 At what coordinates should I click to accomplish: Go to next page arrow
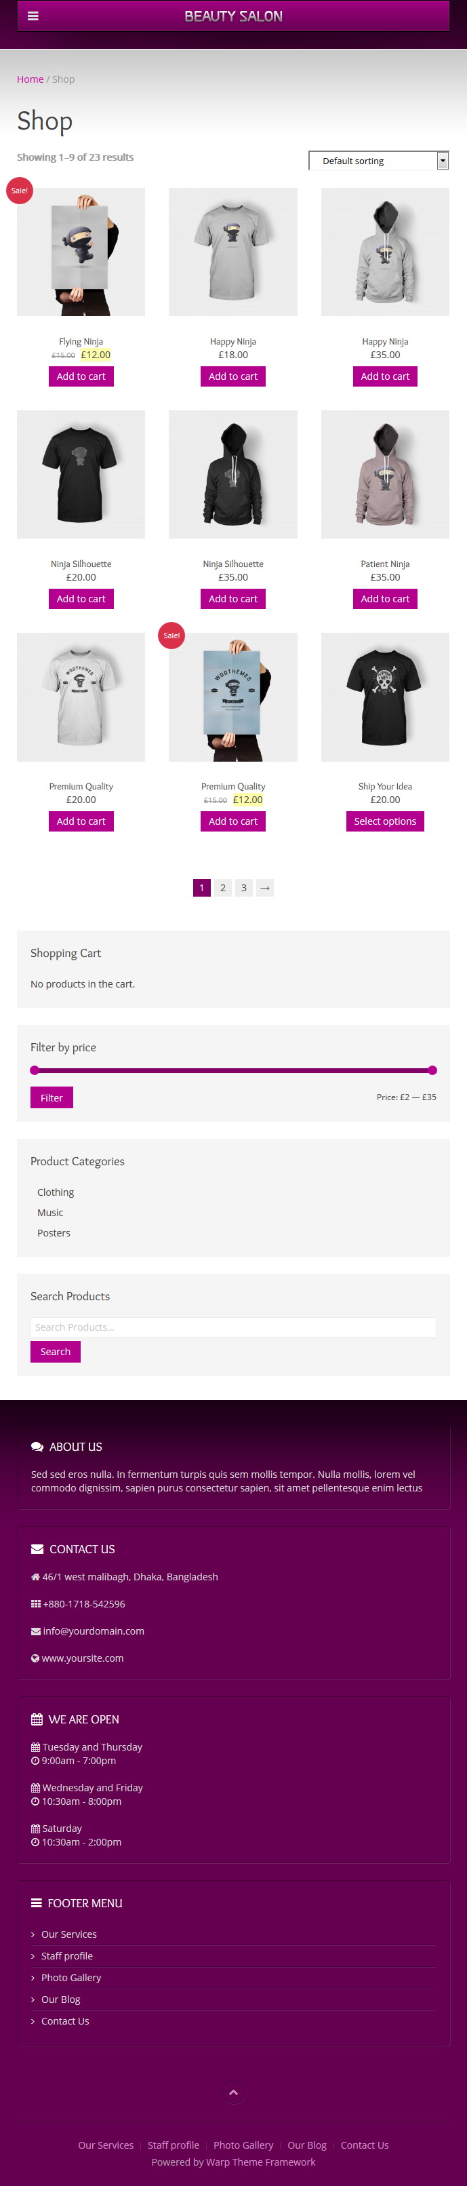coord(265,888)
